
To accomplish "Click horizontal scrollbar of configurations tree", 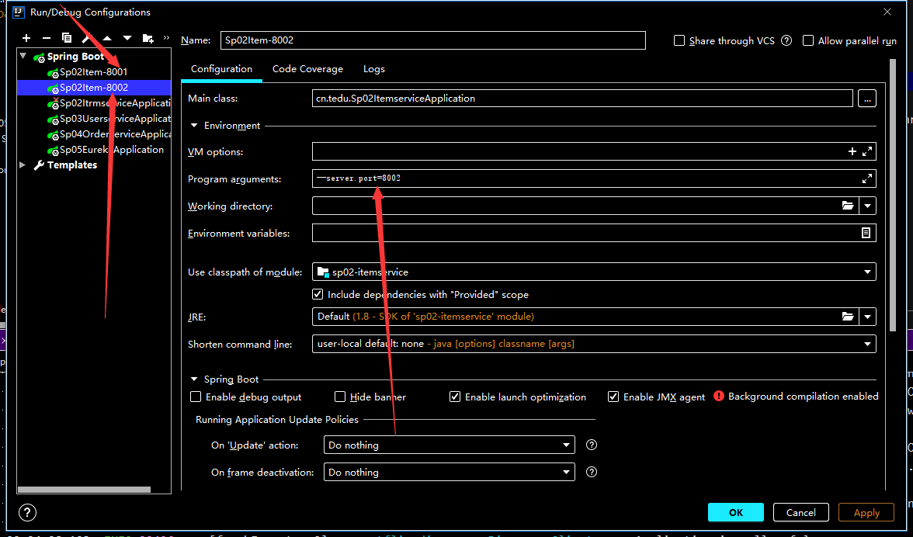I will 84,490.
